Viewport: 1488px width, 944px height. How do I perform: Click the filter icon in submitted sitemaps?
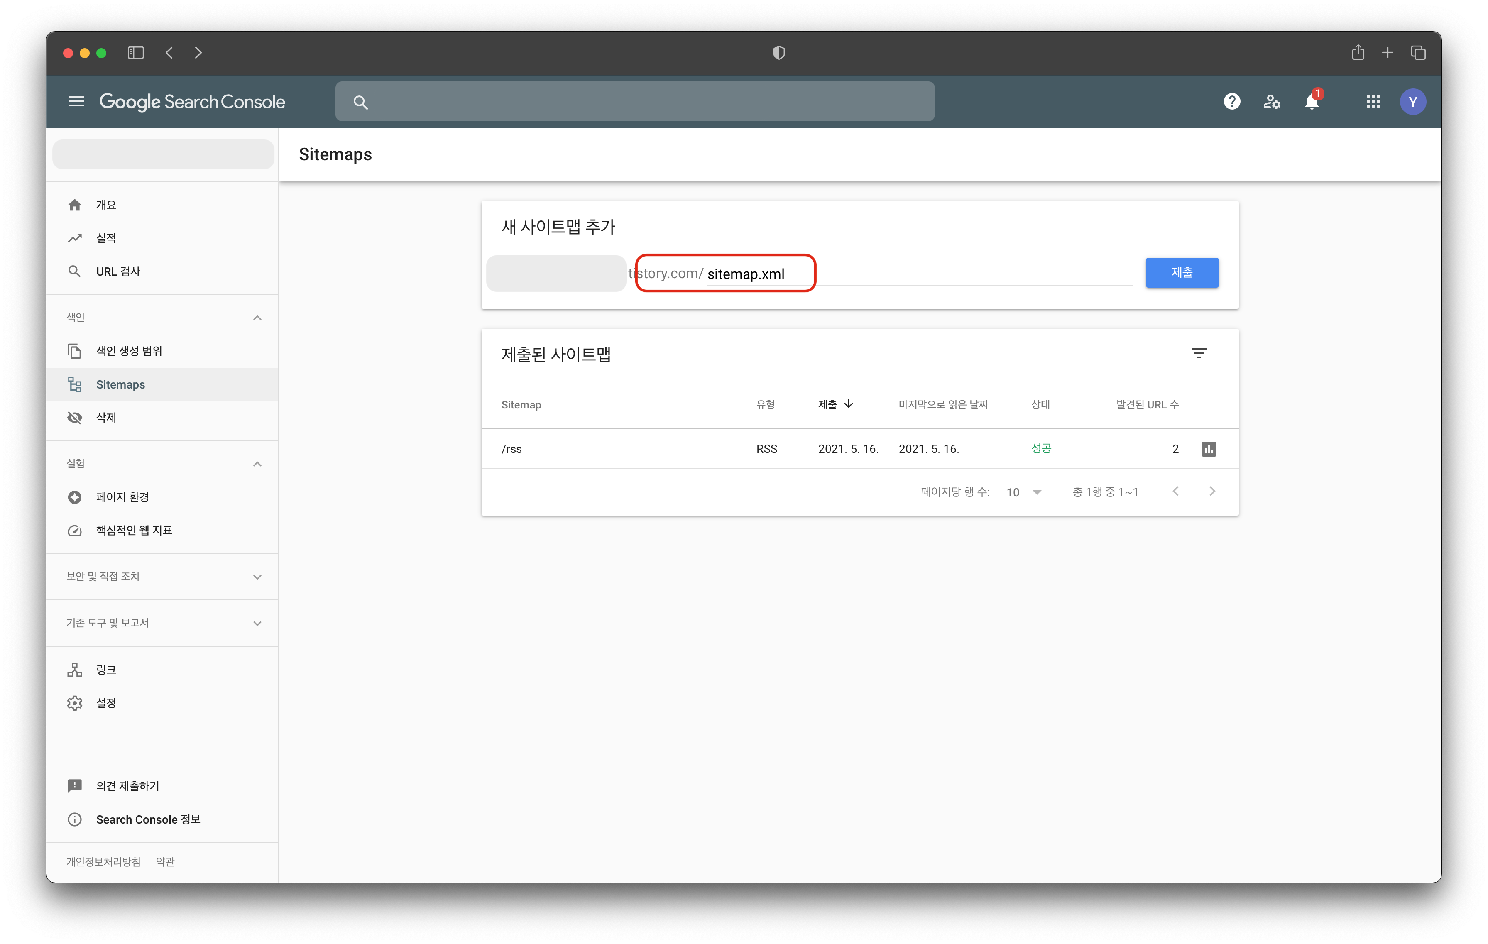click(1198, 353)
